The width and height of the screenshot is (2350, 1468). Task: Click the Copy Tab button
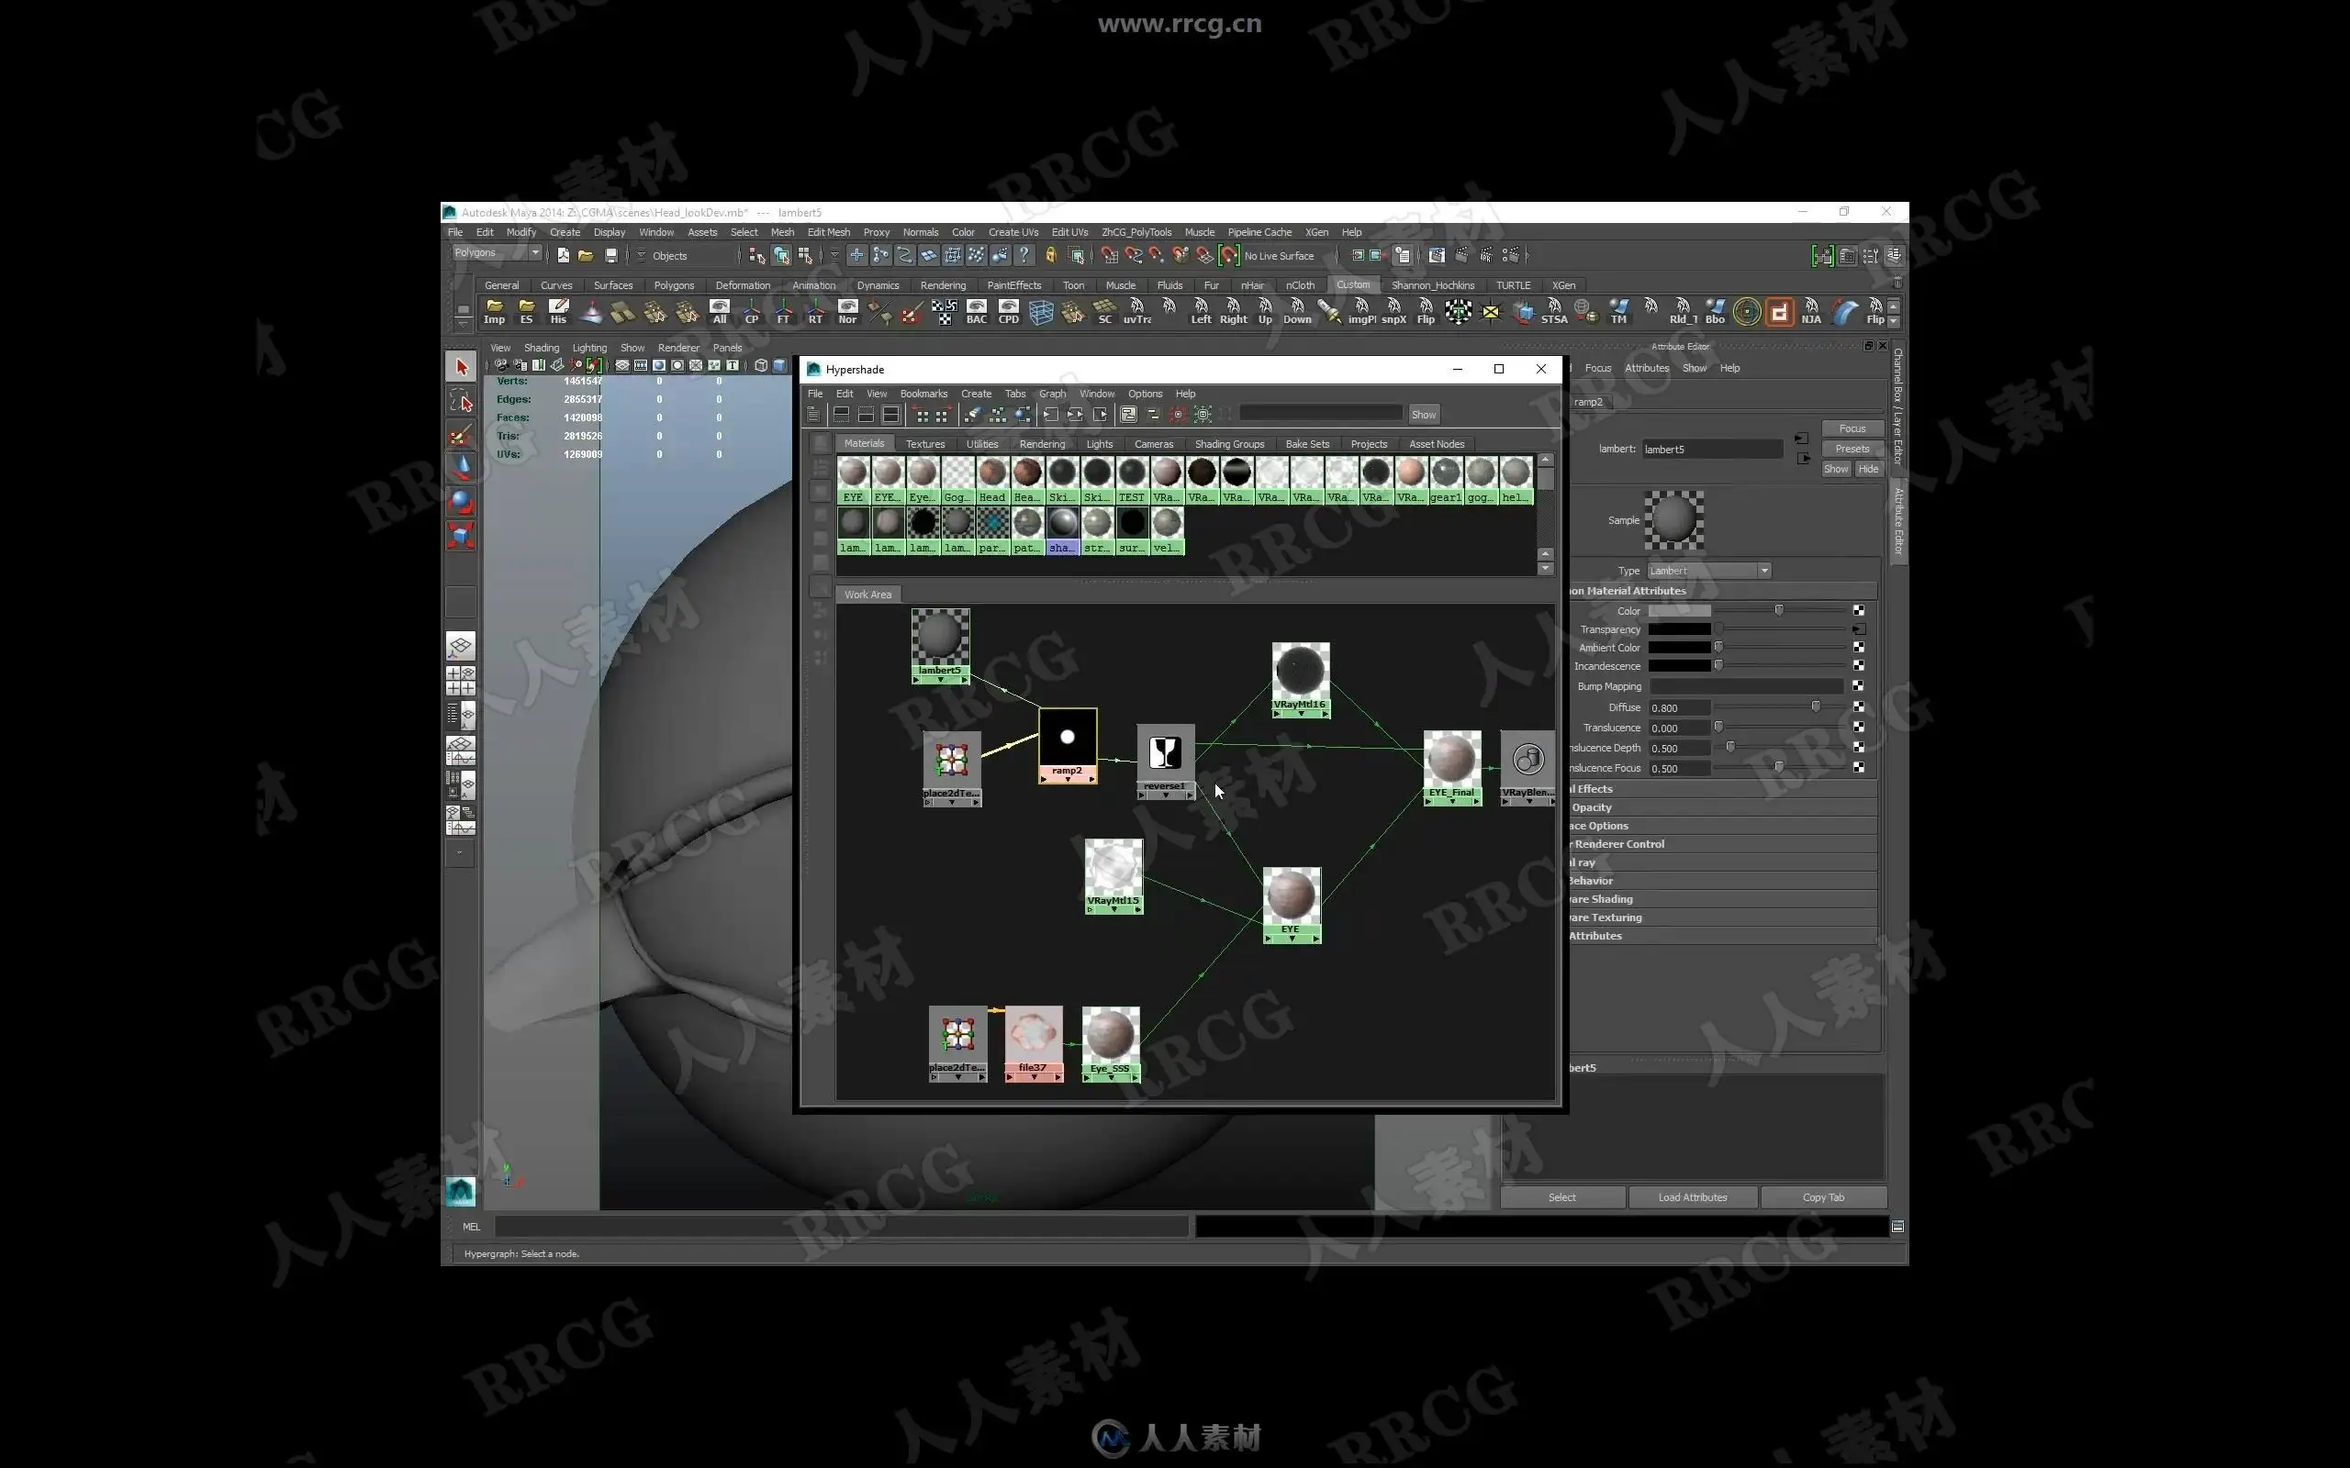tap(1823, 1197)
